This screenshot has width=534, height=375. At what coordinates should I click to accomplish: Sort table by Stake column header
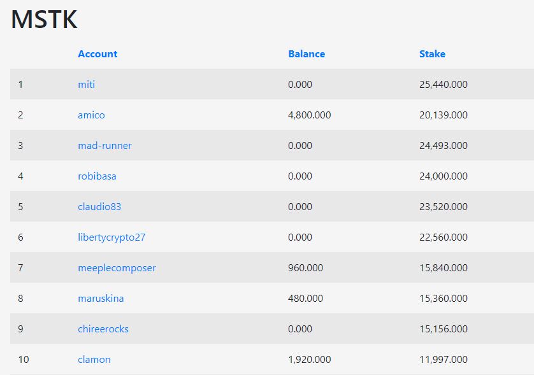coord(432,54)
